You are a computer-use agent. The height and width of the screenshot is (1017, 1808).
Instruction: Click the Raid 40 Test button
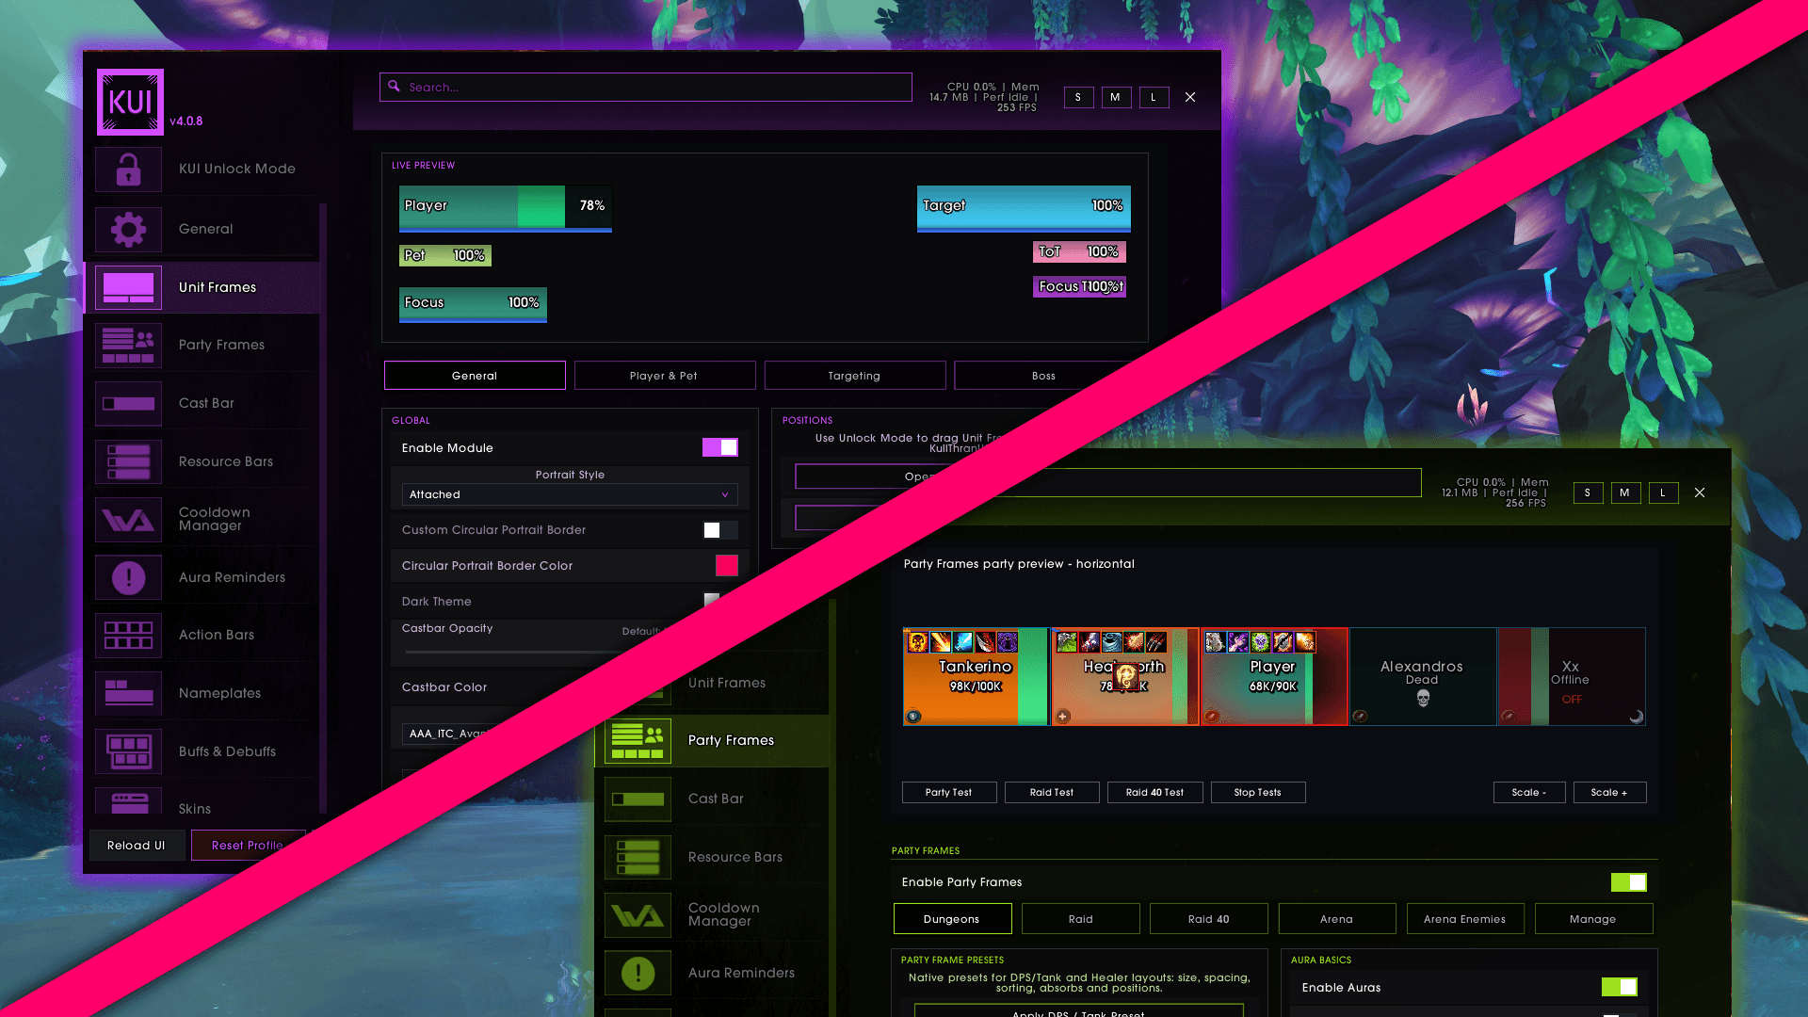point(1155,793)
